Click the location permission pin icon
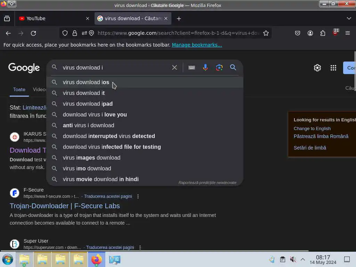Image resolution: width=356 pixels, height=267 pixels. pos(91,33)
